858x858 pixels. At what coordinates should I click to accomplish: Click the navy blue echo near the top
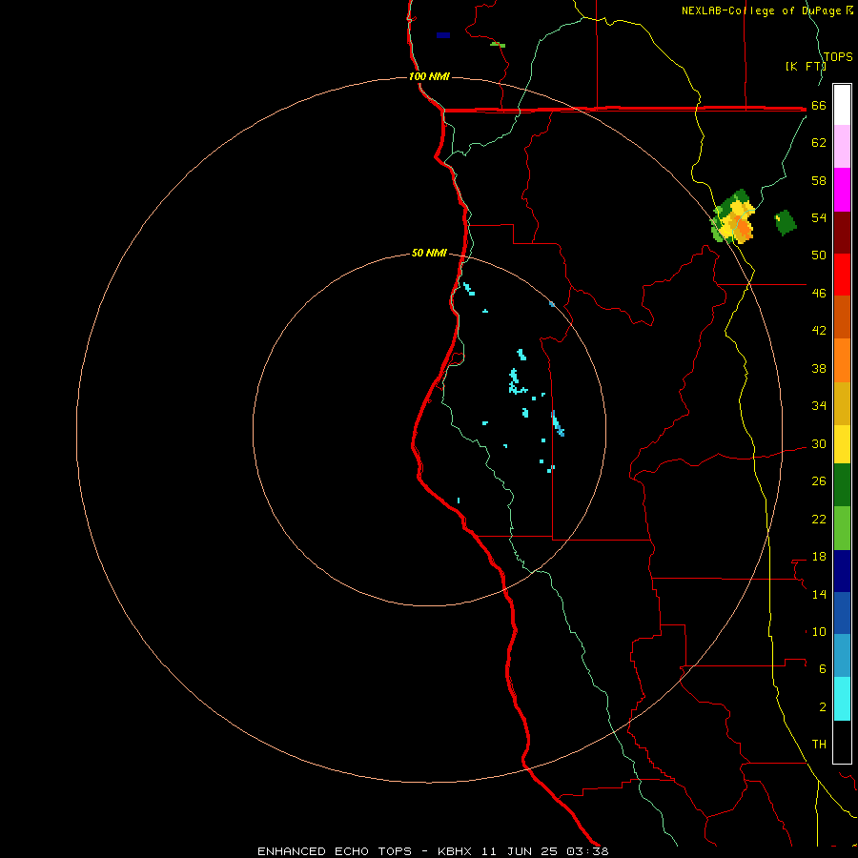coord(443,35)
